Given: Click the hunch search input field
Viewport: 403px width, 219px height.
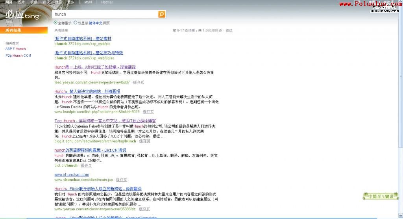Looking at the screenshot, I should tap(105, 14).
